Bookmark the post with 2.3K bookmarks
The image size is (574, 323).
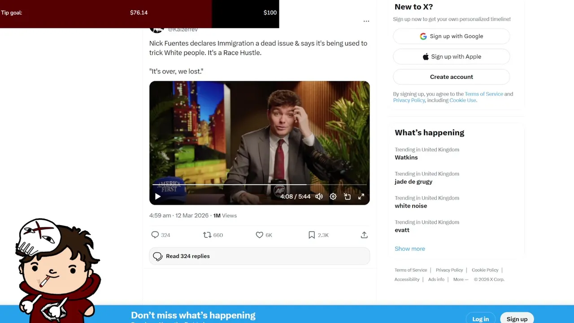tap(318, 235)
